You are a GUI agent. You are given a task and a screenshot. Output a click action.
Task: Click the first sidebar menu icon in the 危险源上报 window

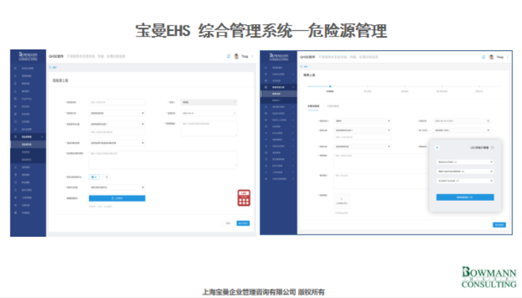(x=15, y=68)
